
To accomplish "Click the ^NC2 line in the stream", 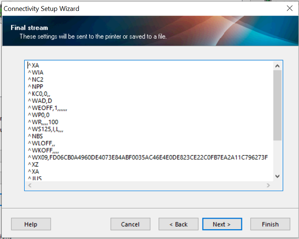I will [x=36, y=80].
